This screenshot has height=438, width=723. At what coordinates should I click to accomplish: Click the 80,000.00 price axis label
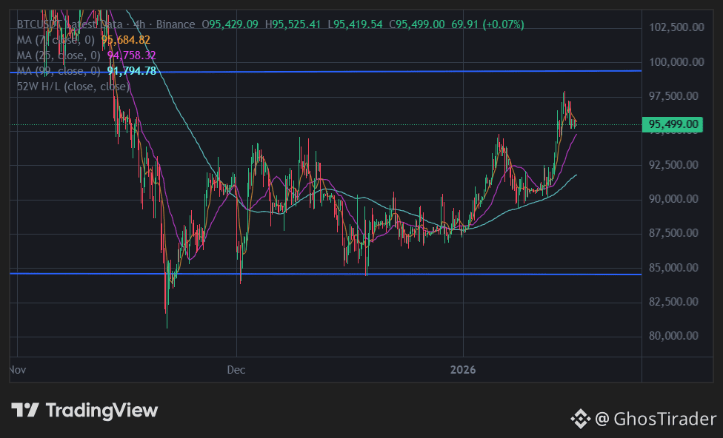click(673, 335)
